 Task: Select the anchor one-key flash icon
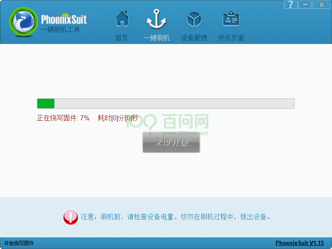click(156, 19)
